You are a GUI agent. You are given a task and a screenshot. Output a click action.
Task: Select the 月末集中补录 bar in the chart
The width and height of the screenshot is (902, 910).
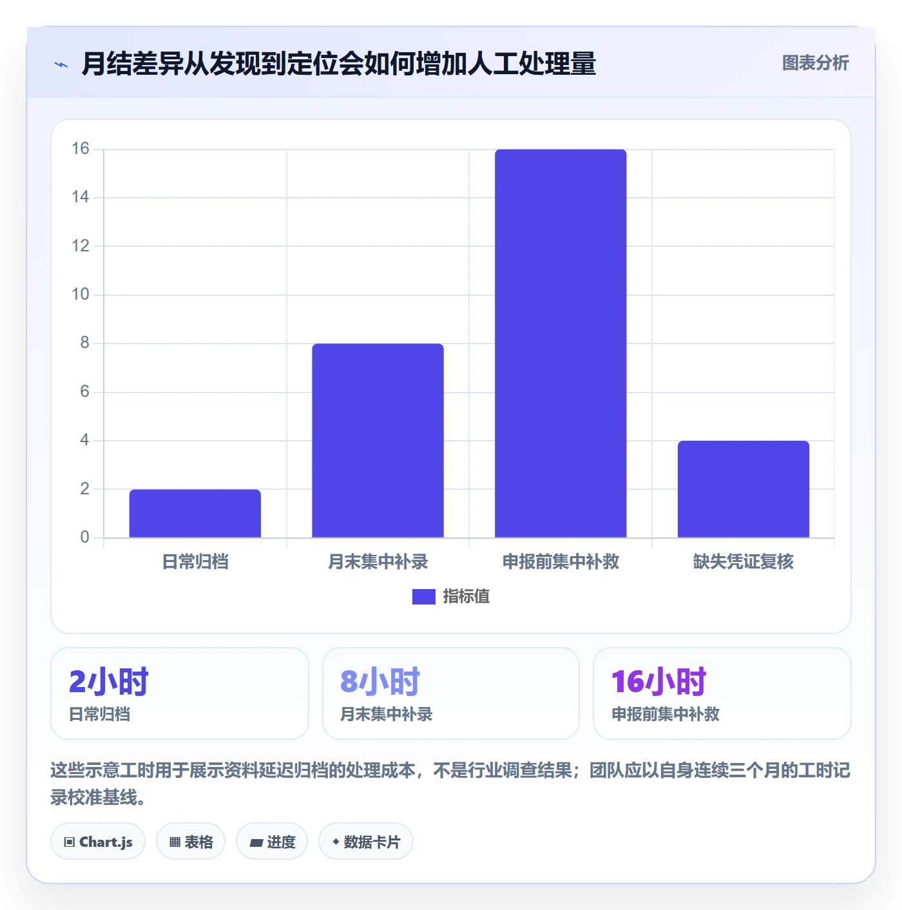(x=378, y=440)
